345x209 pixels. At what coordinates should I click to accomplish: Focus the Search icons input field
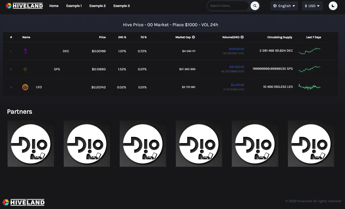(228, 6)
